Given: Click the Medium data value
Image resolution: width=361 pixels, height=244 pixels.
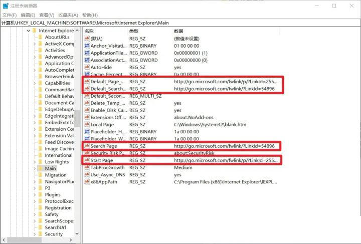Looking at the screenshot, I should coord(183,167).
